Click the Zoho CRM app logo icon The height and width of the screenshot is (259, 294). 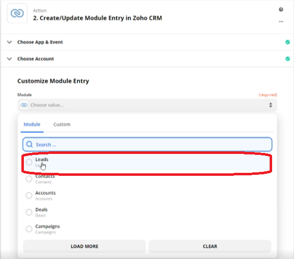(x=17, y=13)
